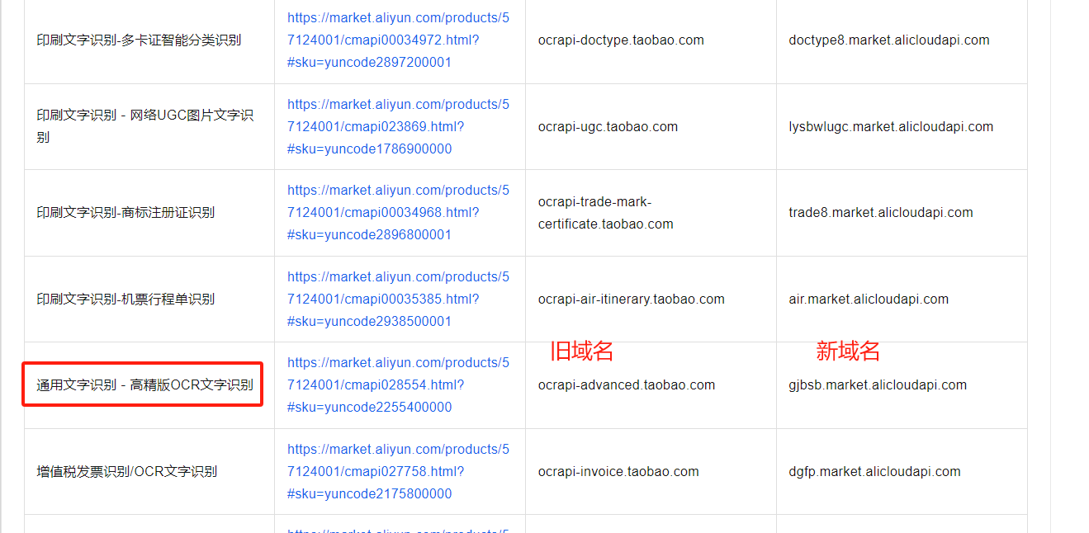Click dgfp.market.alicloudapi.com domain text
Viewport: 1089px width, 533px height.
(x=874, y=471)
